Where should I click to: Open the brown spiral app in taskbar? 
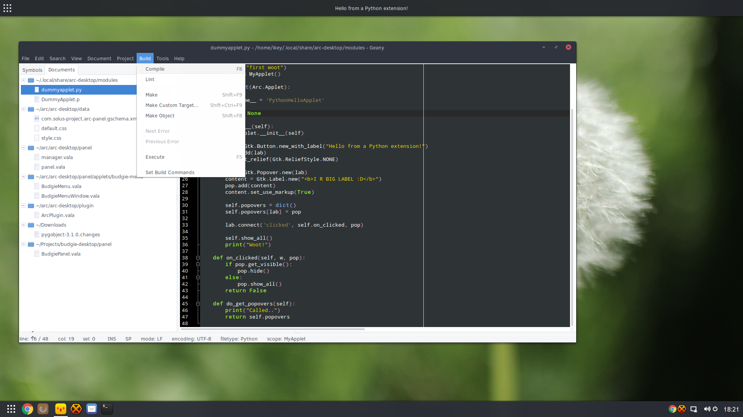point(43,409)
